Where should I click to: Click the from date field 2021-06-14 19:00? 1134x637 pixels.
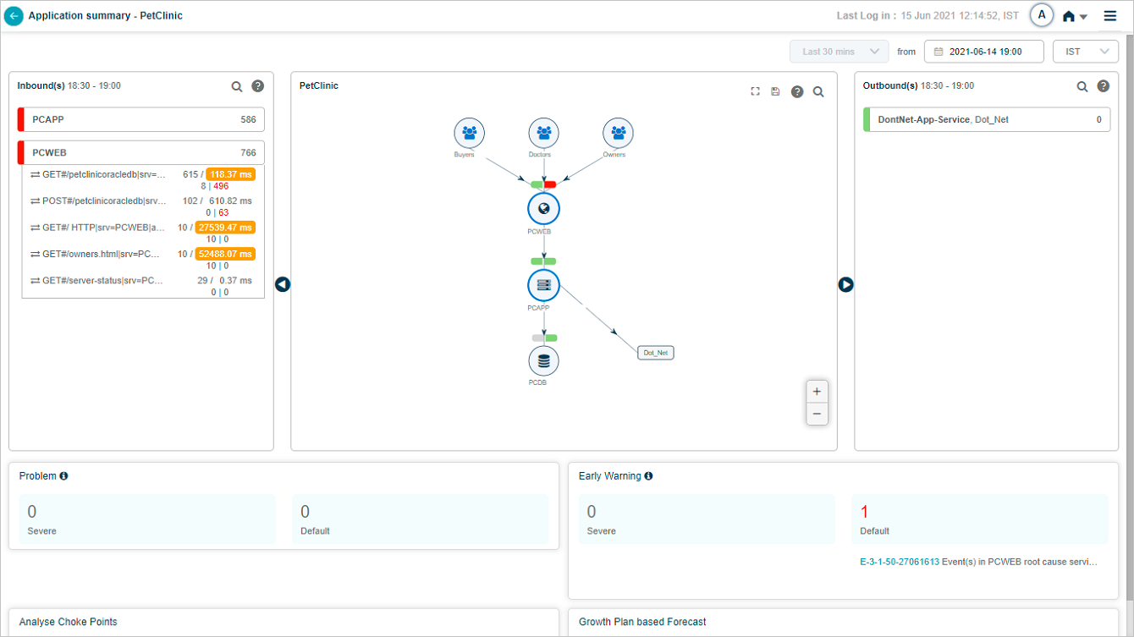click(x=983, y=52)
